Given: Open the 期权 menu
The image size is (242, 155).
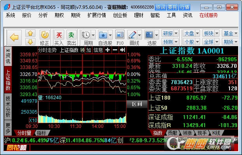Looking at the screenshot, I should tap(59, 15).
